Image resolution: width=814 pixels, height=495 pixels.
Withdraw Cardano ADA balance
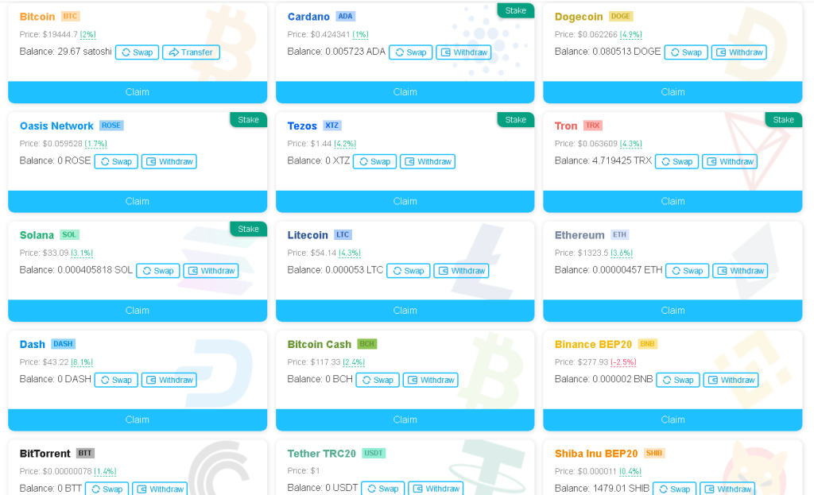click(463, 52)
